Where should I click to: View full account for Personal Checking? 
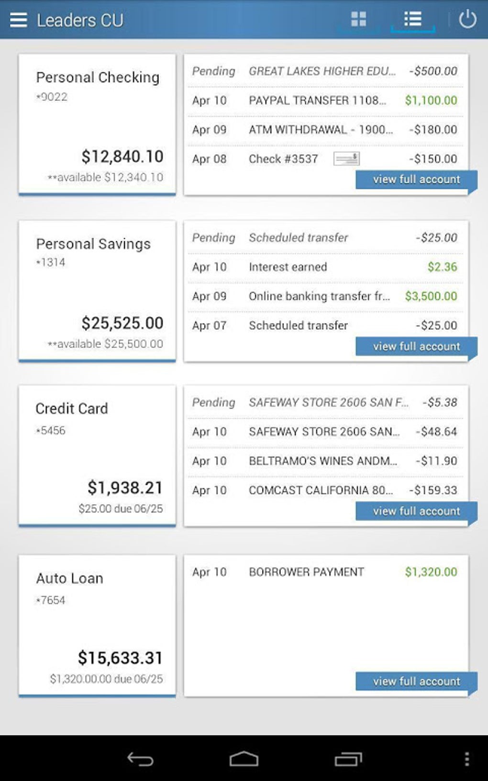point(416,179)
